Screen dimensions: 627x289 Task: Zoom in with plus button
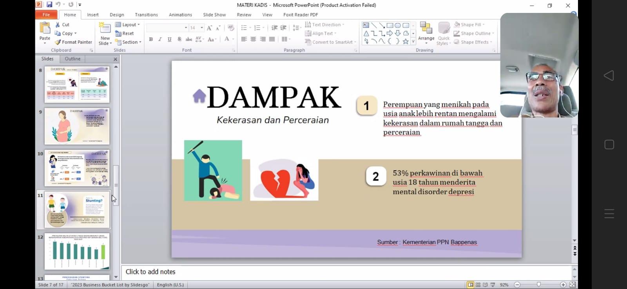(x=563, y=285)
